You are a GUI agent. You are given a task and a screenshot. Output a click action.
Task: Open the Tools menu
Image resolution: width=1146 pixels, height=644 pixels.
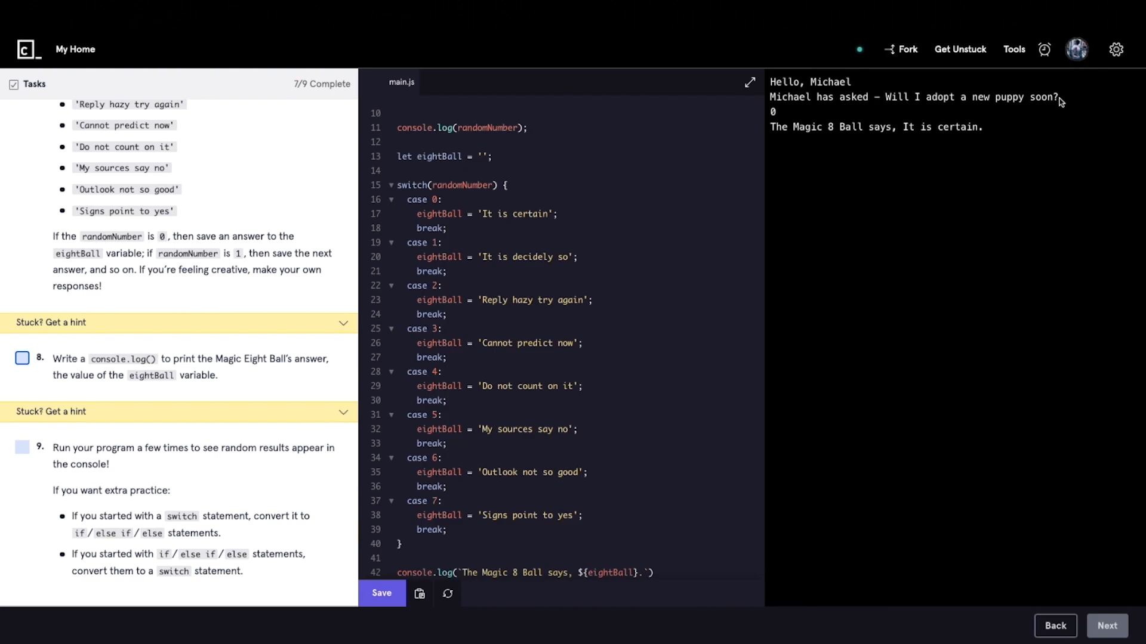coord(1013,49)
